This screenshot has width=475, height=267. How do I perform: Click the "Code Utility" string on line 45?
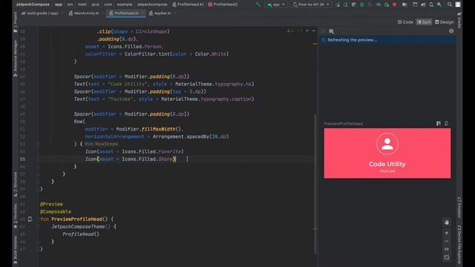tap(128, 84)
